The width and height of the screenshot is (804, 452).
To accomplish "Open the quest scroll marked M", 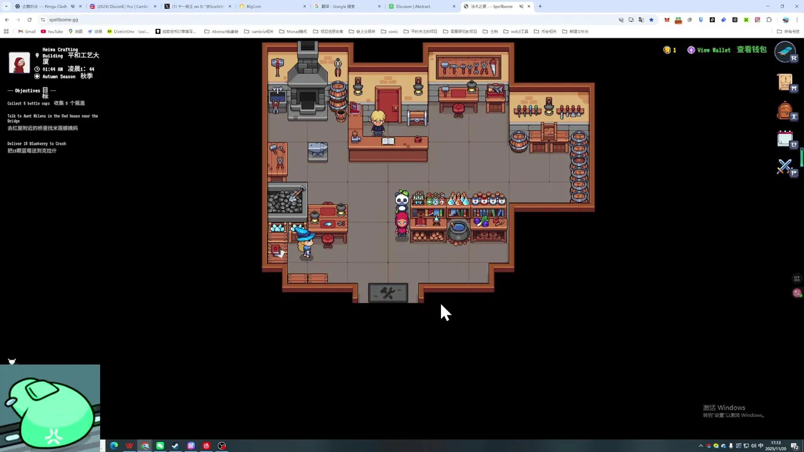I will pos(785,82).
